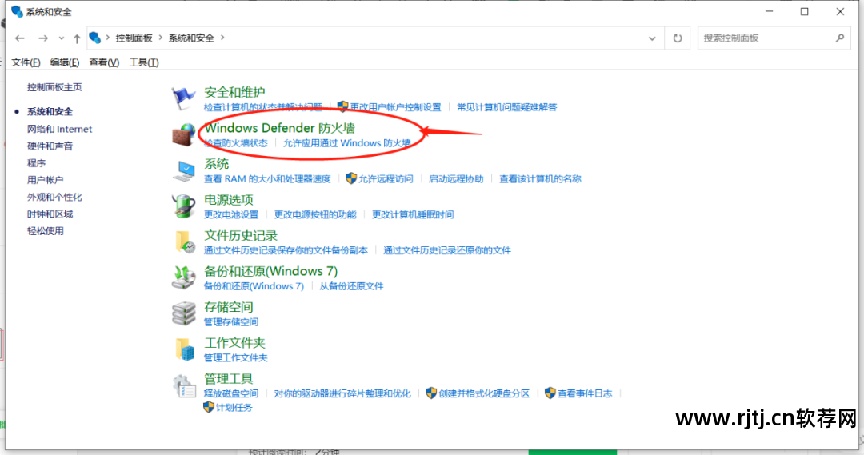Click 通过文件历史记录还原你的文件 link
The width and height of the screenshot is (864, 455).
coord(447,250)
